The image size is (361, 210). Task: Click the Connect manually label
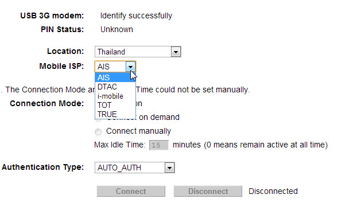(x=138, y=131)
